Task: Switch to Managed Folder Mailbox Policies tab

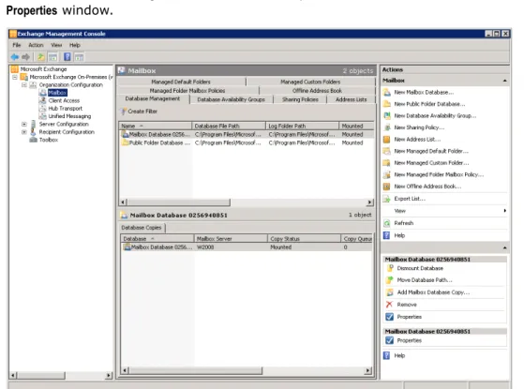Action: coord(187,91)
